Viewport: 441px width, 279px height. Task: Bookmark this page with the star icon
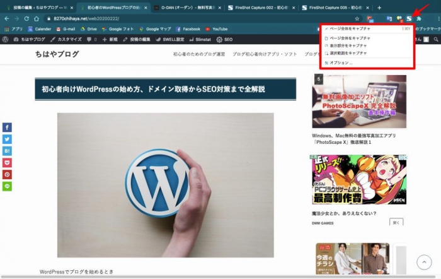point(357,18)
